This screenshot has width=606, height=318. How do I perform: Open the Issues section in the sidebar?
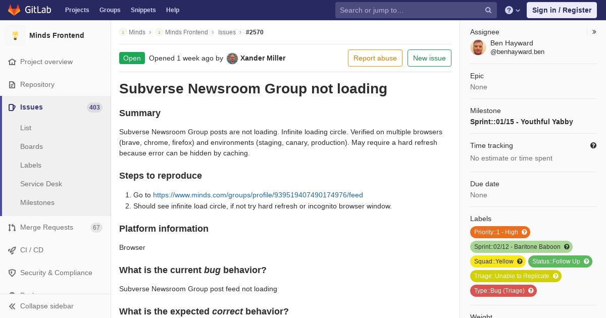[31, 108]
